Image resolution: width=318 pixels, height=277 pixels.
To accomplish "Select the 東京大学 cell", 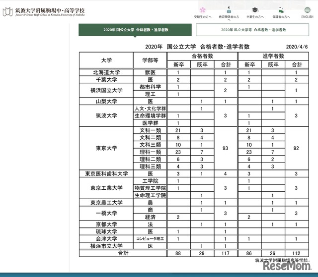I will (106, 148).
